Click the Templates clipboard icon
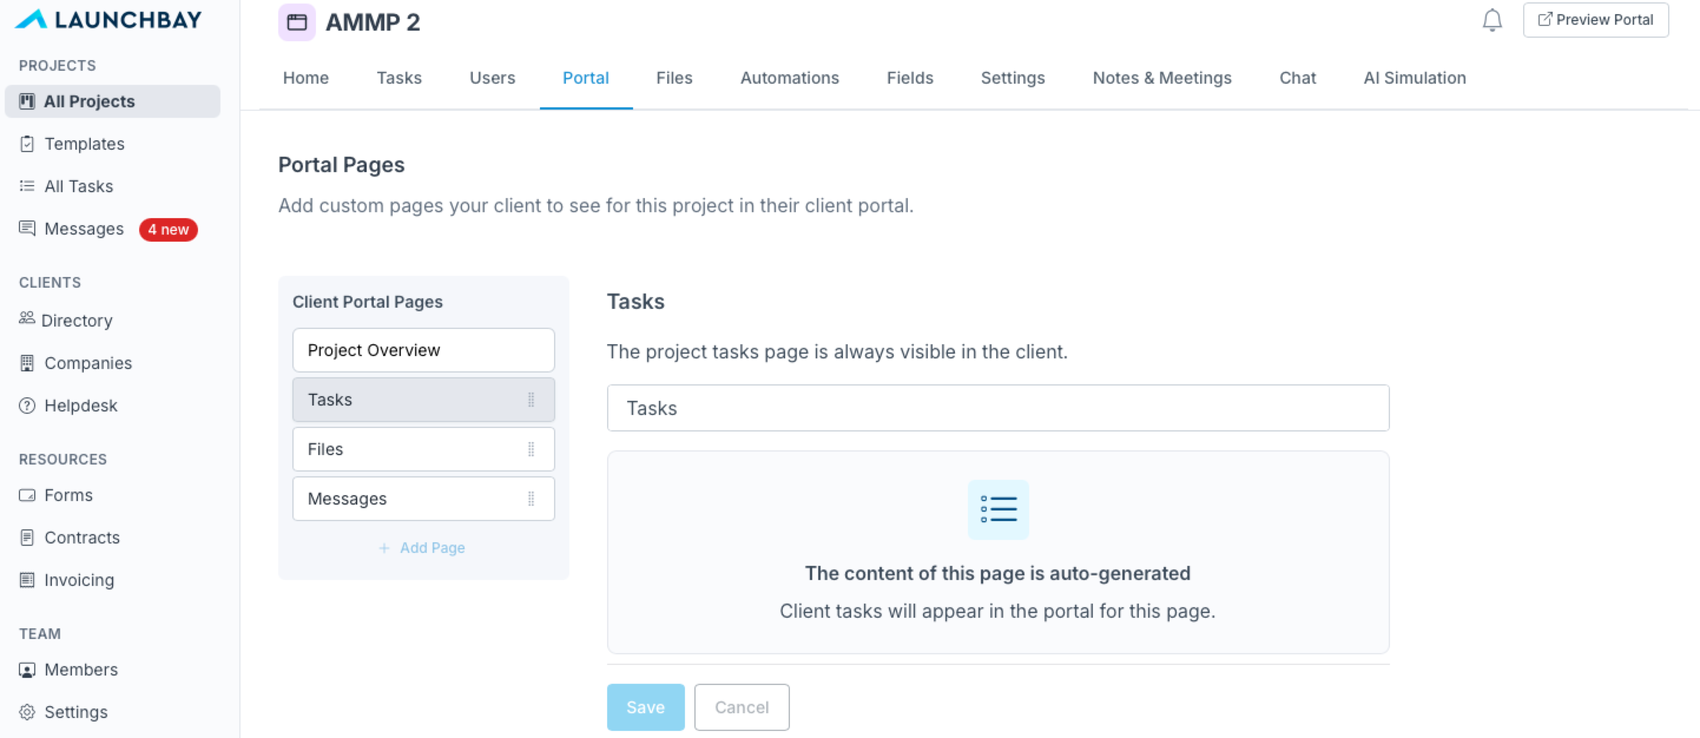 pyautogui.click(x=27, y=143)
